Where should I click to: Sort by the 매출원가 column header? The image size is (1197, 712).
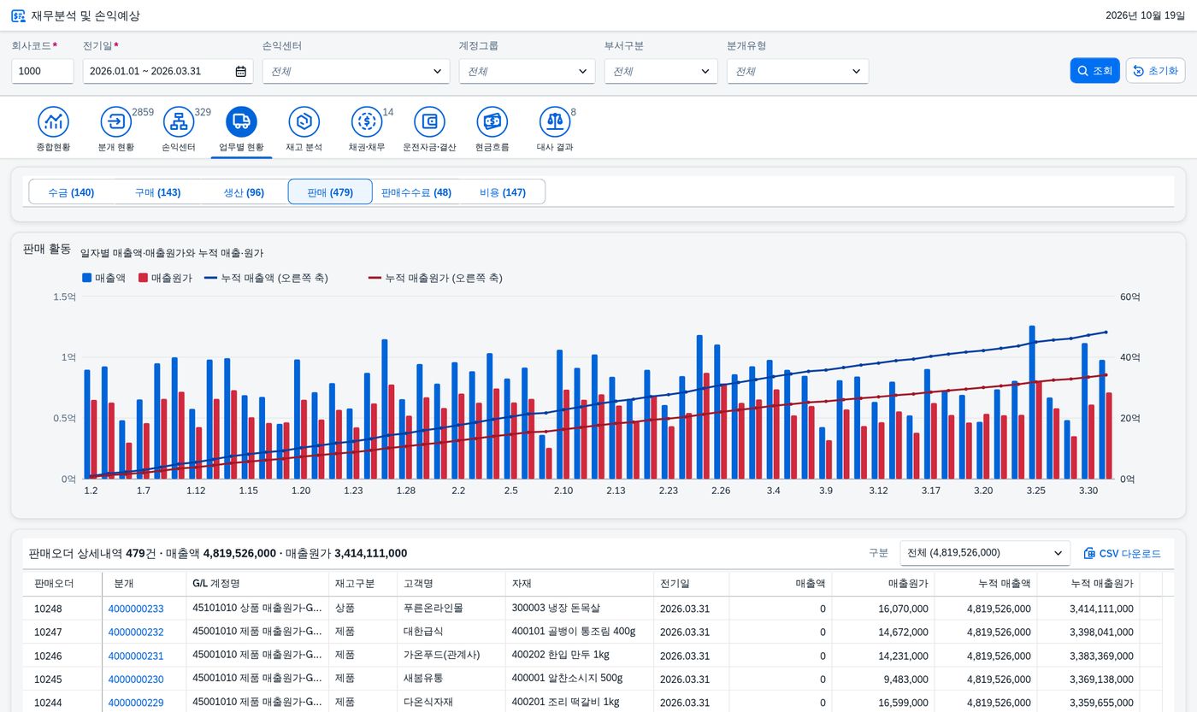pyautogui.click(x=882, y=584)
